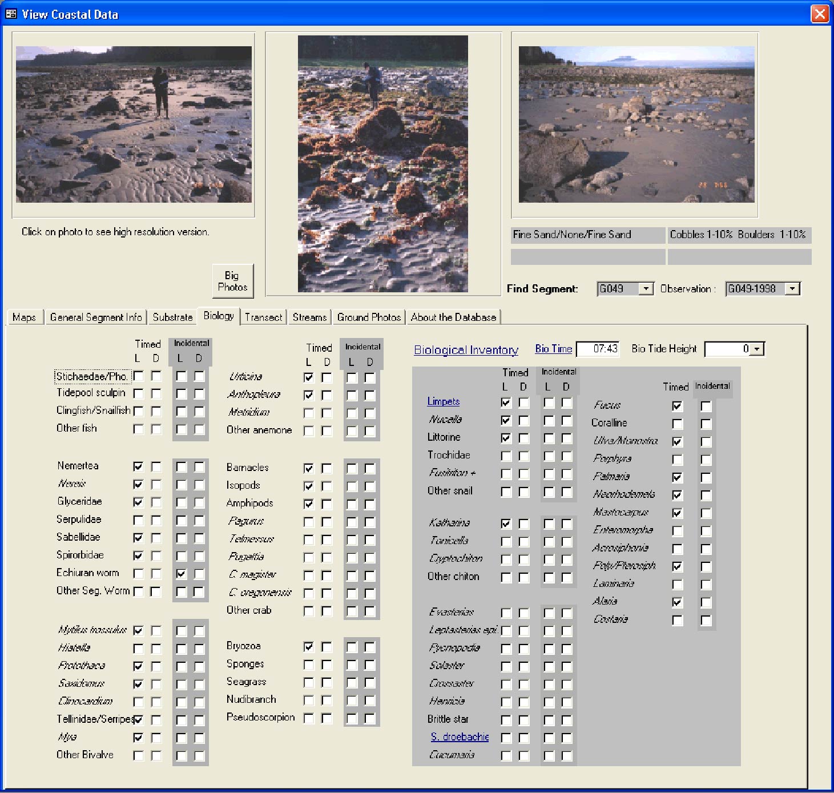Expand the Observation G049-1998 dropdown
Screen dimensions: 834x793
pos(792,289)
